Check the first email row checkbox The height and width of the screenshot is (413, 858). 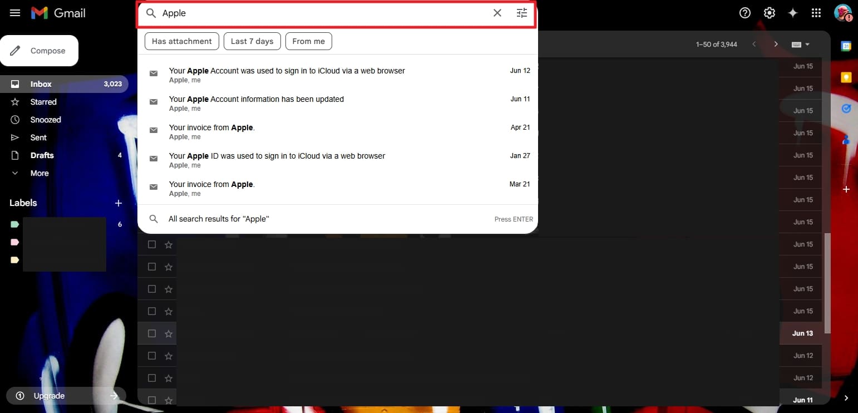coord(151,244)
